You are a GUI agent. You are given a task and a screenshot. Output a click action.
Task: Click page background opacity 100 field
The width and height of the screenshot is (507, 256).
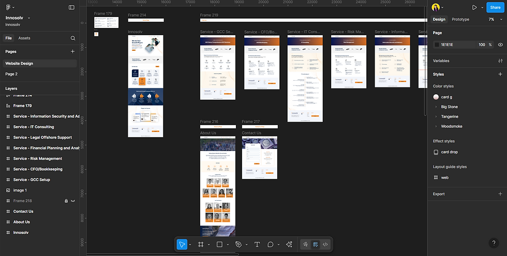click(482, 44)
